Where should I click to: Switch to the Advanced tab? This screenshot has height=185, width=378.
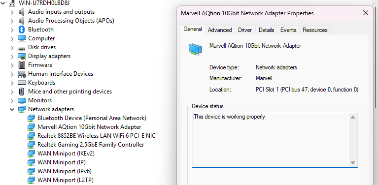click(220, 30)
